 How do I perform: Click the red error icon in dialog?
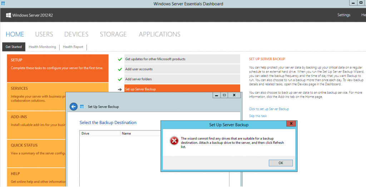(174, 141)
